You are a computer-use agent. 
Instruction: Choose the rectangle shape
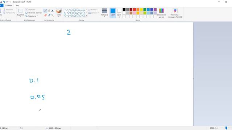pyautogui.click(x=74, y=10)
